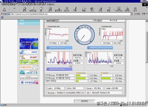The width and height of the screenshot is (148, 107).
Task: Click the vertical scrollbar down arrow
Action: tap(147, 102)
